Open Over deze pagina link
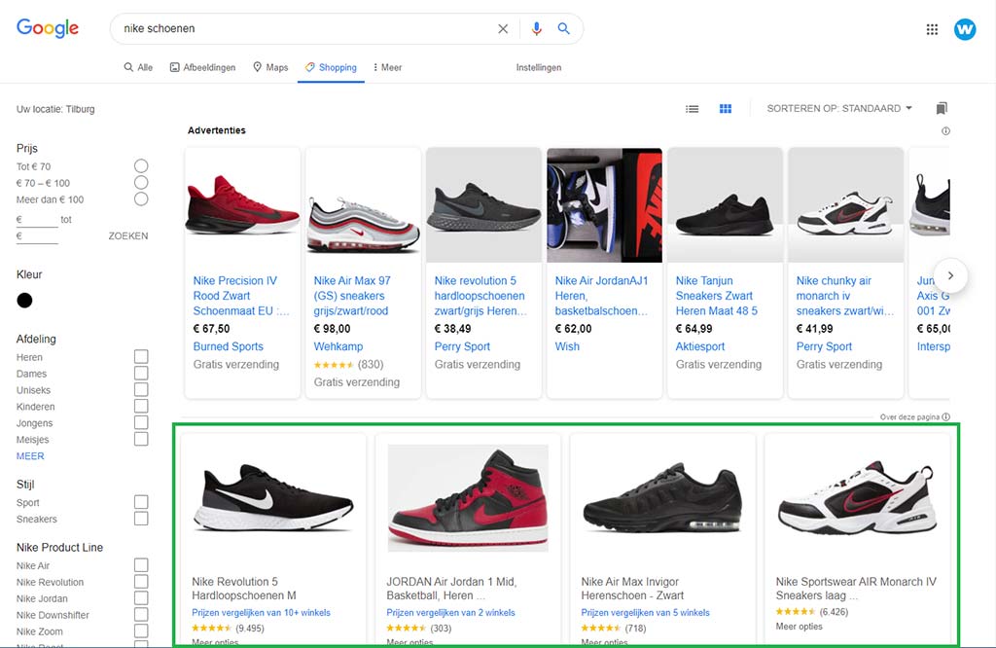The width and height of the screenshot is (996, 648). [x=909, y=416]
